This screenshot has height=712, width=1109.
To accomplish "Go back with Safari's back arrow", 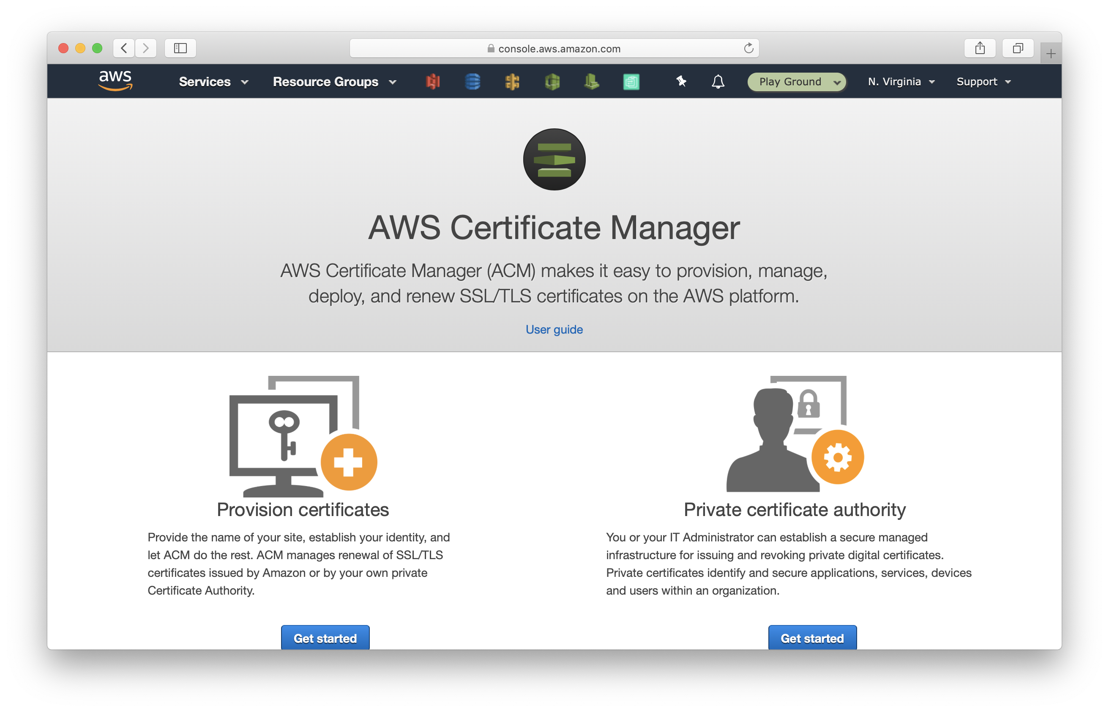I will pyautogui.click(x=123, y=48).
